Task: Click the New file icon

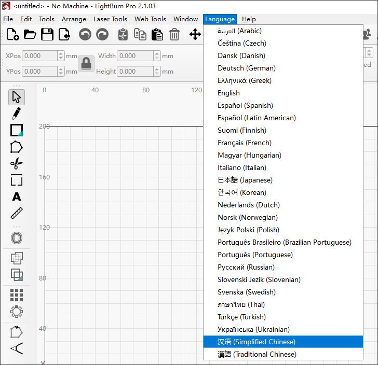Action: (13, 34)
